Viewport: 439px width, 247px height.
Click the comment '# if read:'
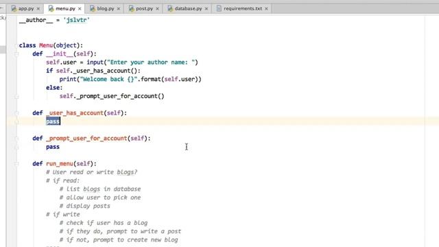[63, 180]
